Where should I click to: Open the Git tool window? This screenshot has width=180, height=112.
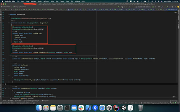pyautogui.click(x=5, y=101)
